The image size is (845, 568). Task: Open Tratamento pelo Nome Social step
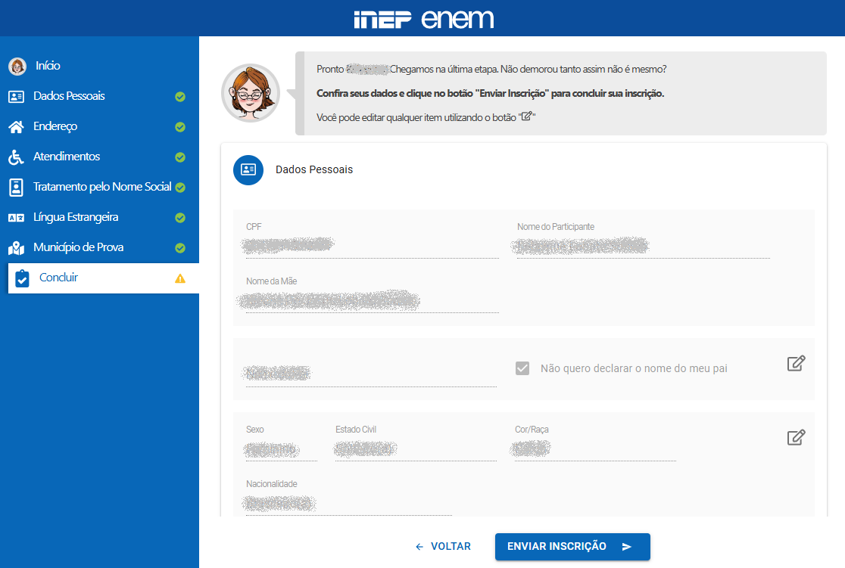tap(102, 187)
